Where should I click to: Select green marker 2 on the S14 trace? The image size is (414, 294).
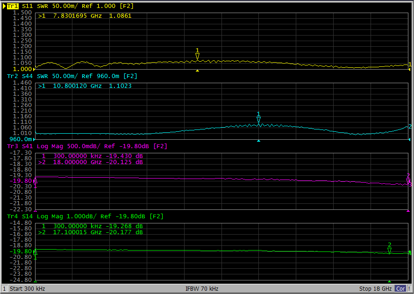pyautogui.click(x=389, y=251)
